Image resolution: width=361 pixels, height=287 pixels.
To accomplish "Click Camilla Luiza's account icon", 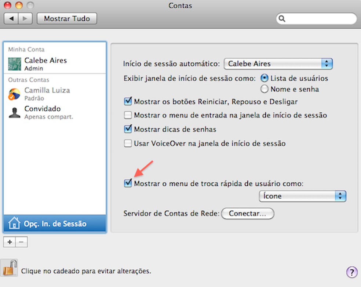I will [14, 93].
